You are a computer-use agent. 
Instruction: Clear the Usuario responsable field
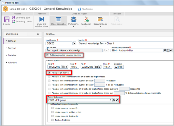tap(171, 50)
